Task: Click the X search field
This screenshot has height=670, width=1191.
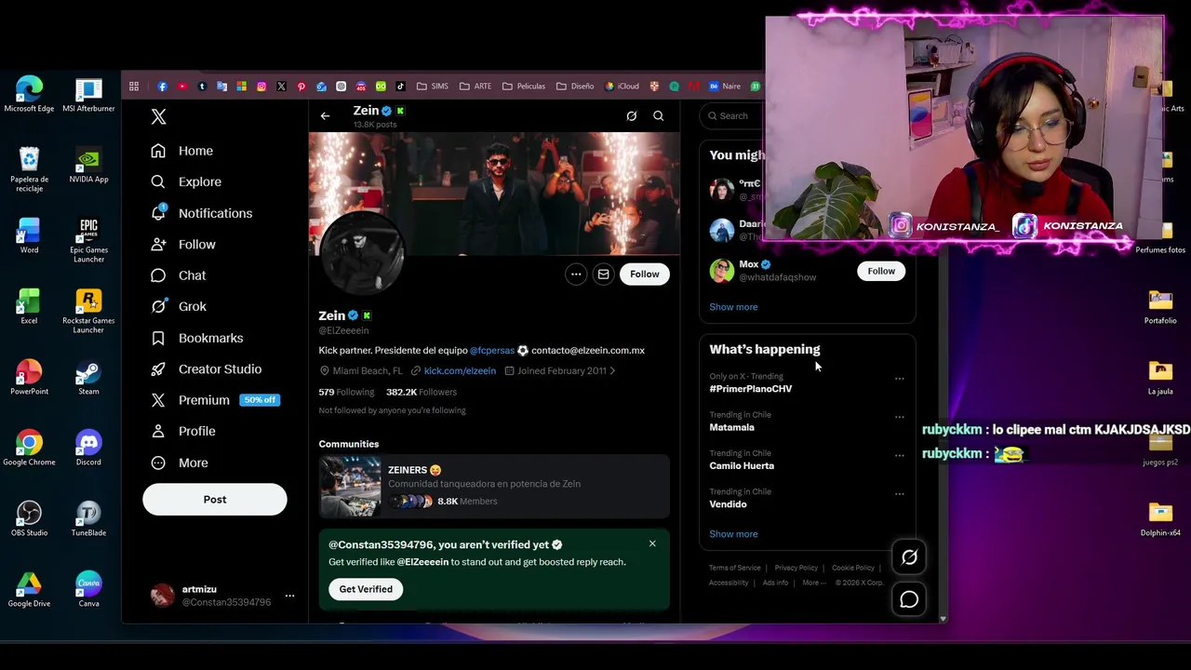Action: tap(730, 116)
